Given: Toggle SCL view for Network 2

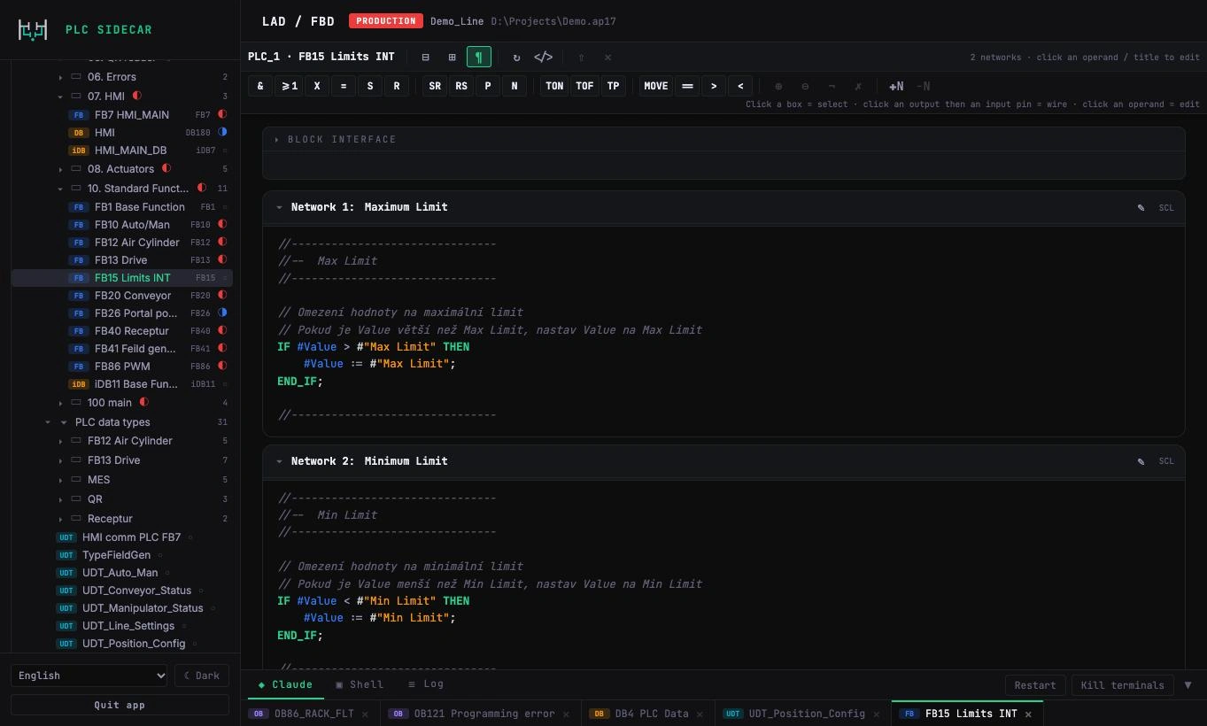Looking at the screenshot, I should (x=1166, y=461).
